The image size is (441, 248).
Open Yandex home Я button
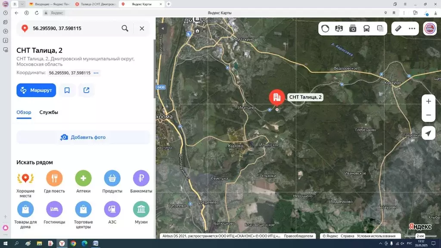coord(26,13)
